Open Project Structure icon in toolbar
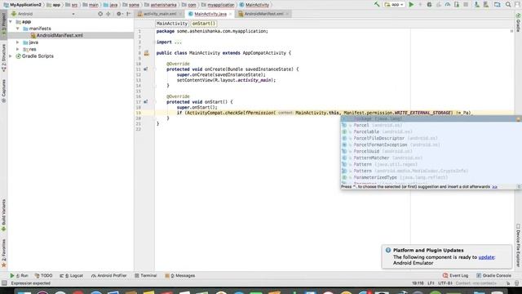This screenshot has height=294, width=522. tap(497, 5)
